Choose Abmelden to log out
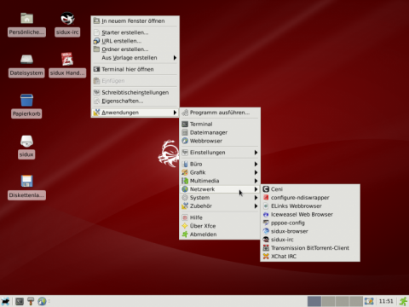Screen dimensions: 409x307 tap(220, 235)
